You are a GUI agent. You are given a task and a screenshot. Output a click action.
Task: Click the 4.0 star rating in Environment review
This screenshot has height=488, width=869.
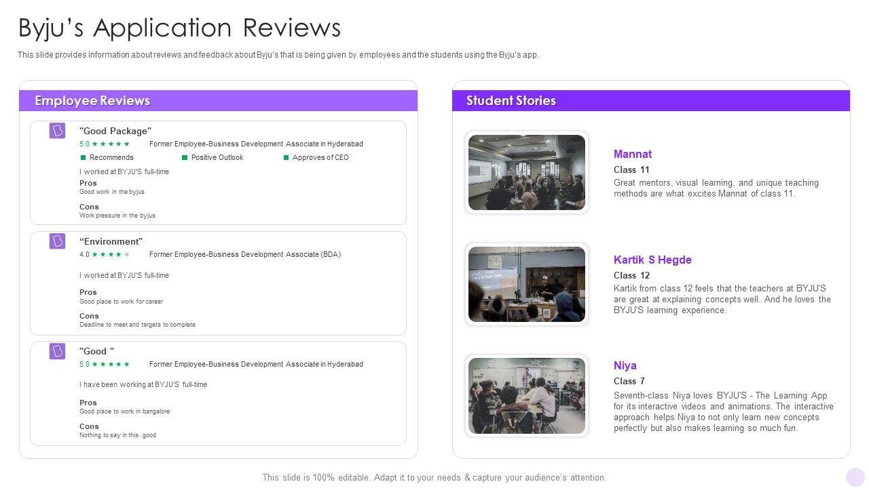pos(105,255)
